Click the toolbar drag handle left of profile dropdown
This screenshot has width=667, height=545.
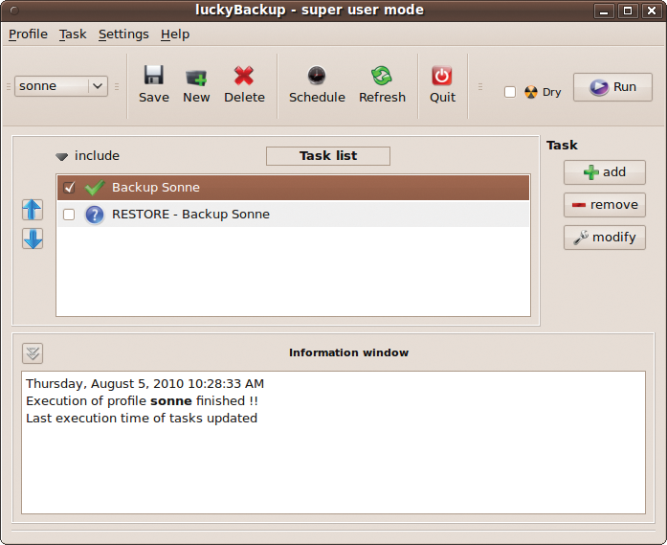coord(8,86)
